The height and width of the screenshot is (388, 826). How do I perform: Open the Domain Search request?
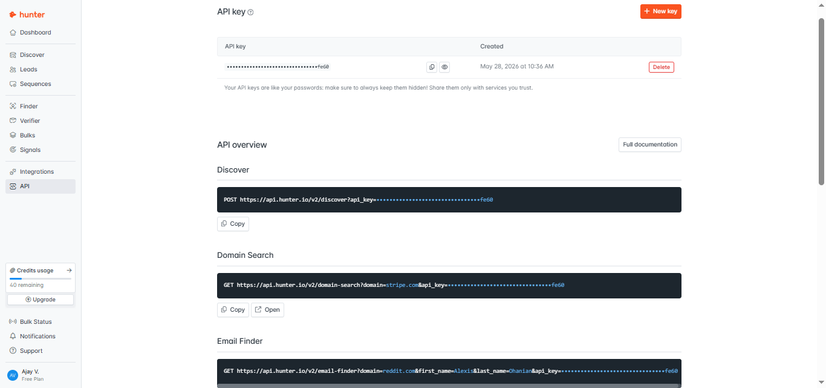[267, 310]
